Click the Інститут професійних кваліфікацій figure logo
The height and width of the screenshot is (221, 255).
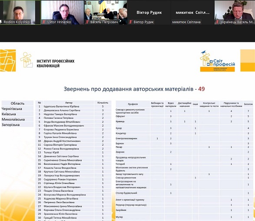click(26, 60)
